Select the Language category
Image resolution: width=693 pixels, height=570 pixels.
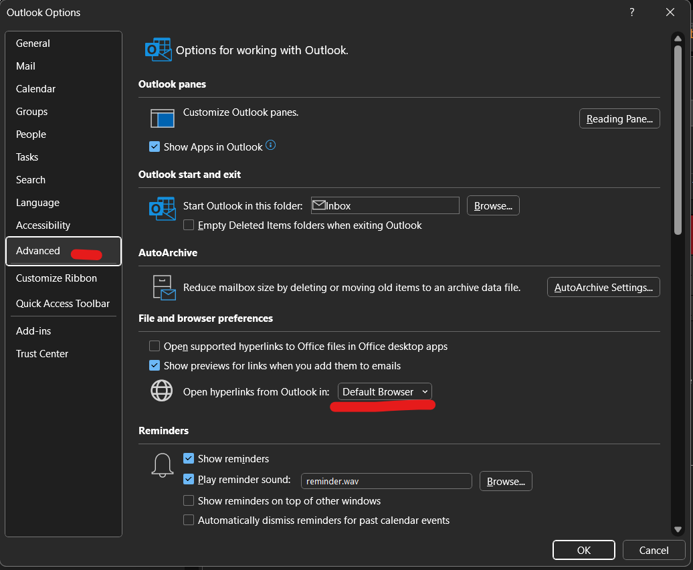pos(63,202)
